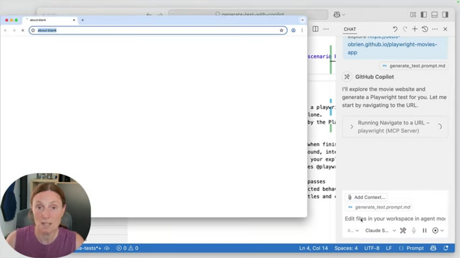Toggle the primary sidebar layout button
460x258 pixels.
[423, 14]
